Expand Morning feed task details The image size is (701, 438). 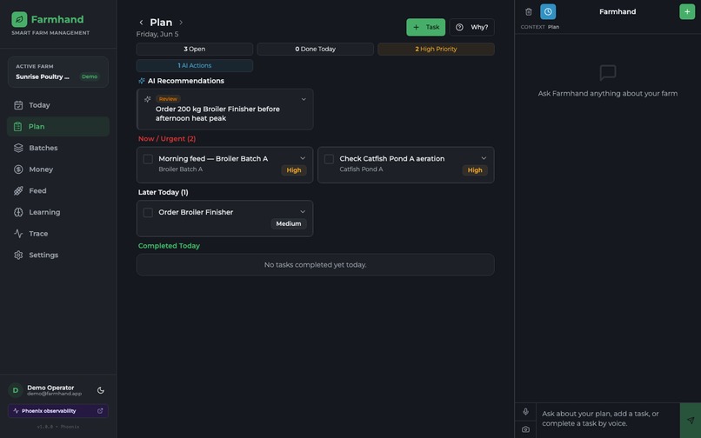point(303,158)
